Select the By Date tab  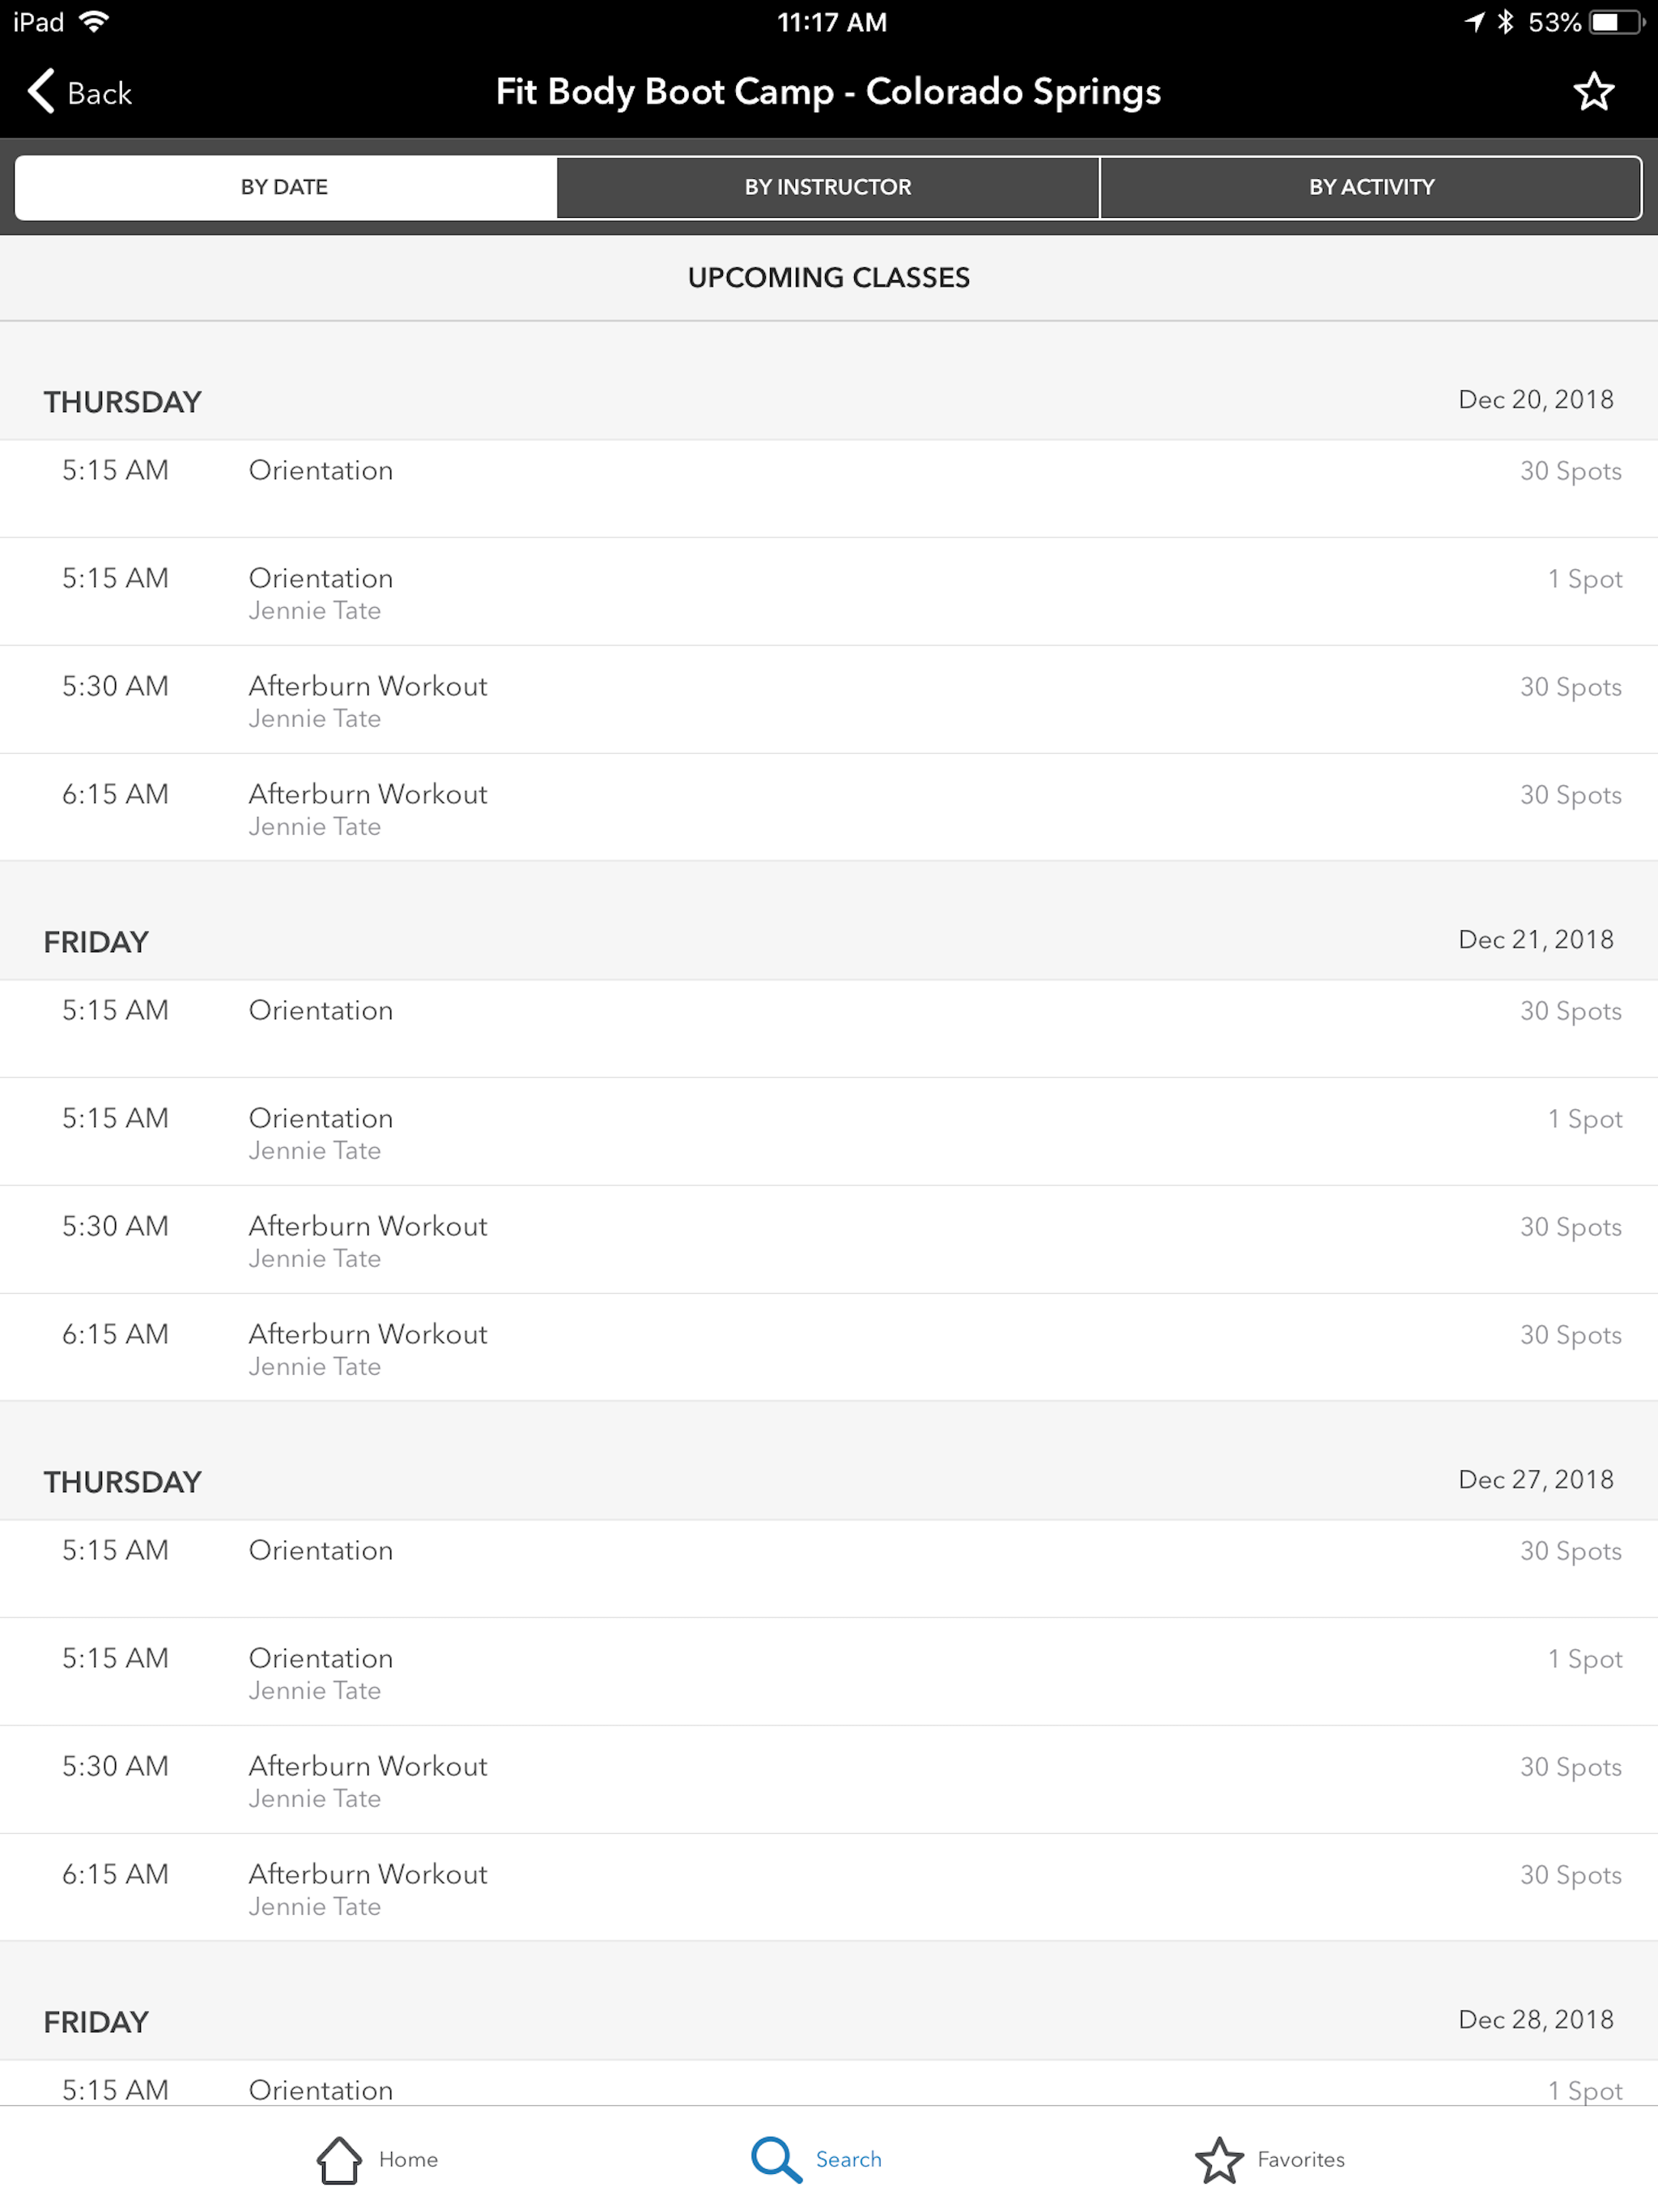click(285, 187)
